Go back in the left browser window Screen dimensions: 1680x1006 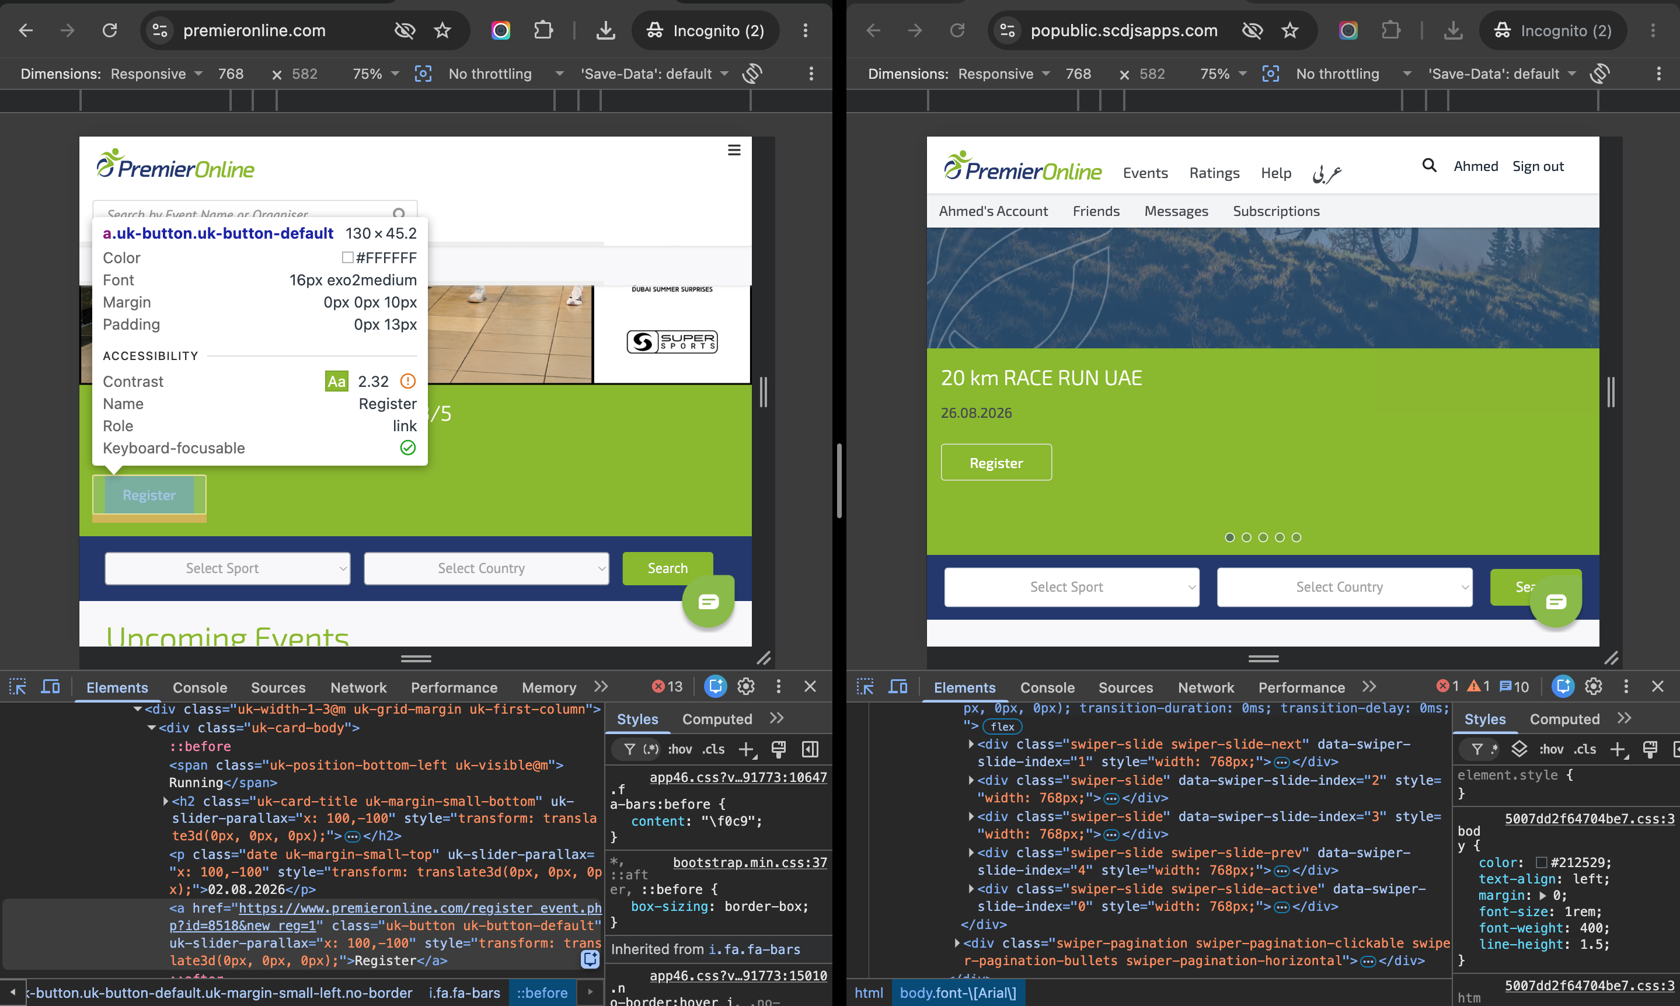(26, 30)
